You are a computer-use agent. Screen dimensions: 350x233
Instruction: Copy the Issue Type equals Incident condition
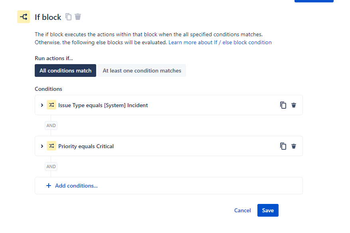(283, 105)
